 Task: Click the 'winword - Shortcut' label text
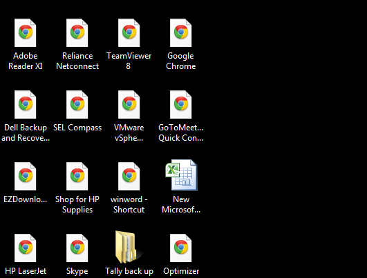129,204
